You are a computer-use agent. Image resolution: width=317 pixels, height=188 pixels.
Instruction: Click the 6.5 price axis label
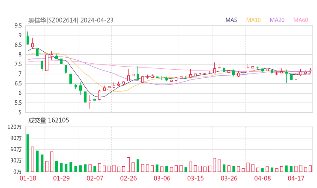point(18,83)
